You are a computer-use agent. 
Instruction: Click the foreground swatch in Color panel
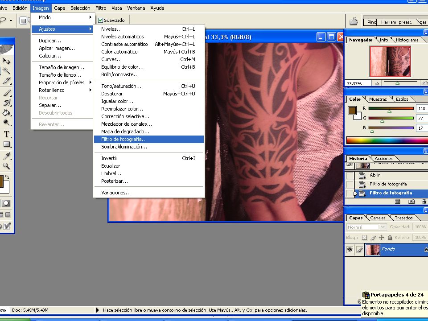(x=352, y=111)
